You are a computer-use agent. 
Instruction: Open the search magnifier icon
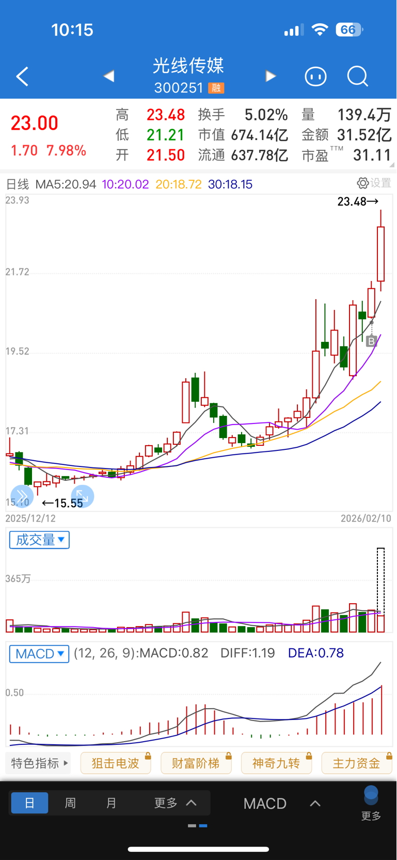(357, 76)
